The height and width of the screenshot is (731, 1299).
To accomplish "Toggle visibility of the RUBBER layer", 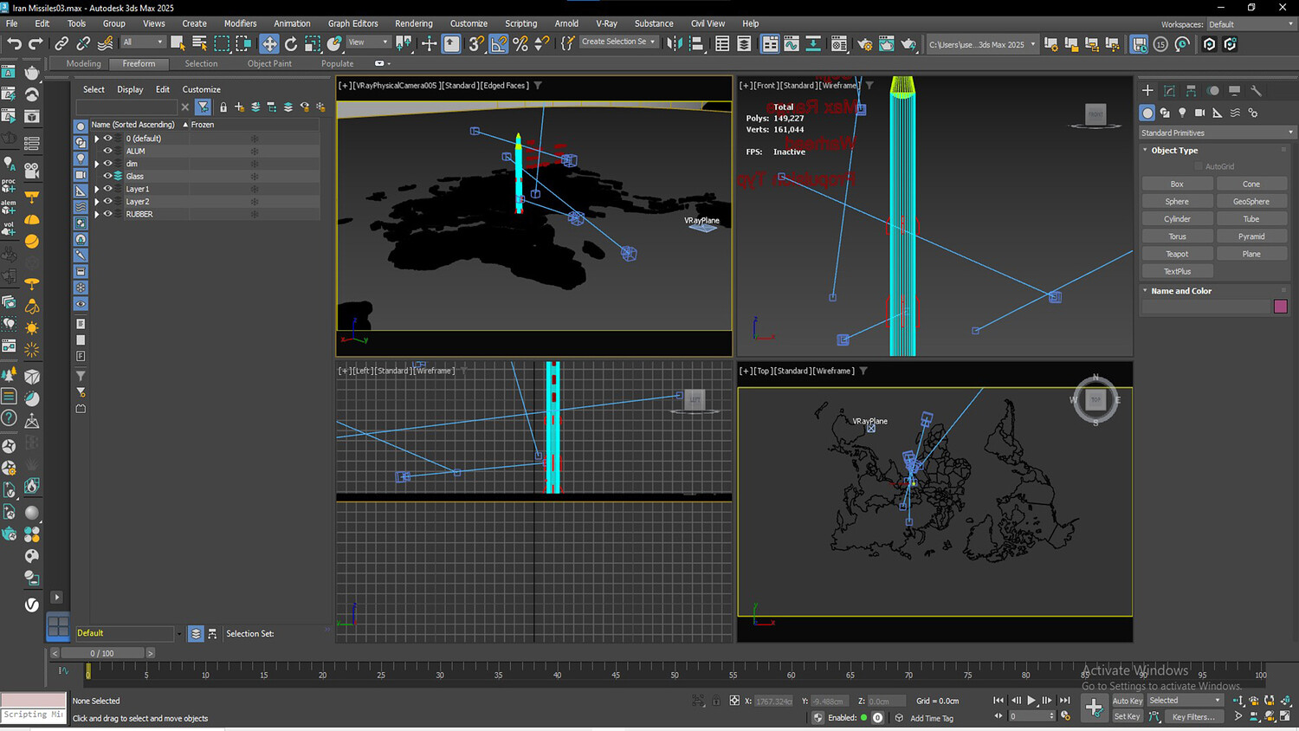I will click(108, 214).
